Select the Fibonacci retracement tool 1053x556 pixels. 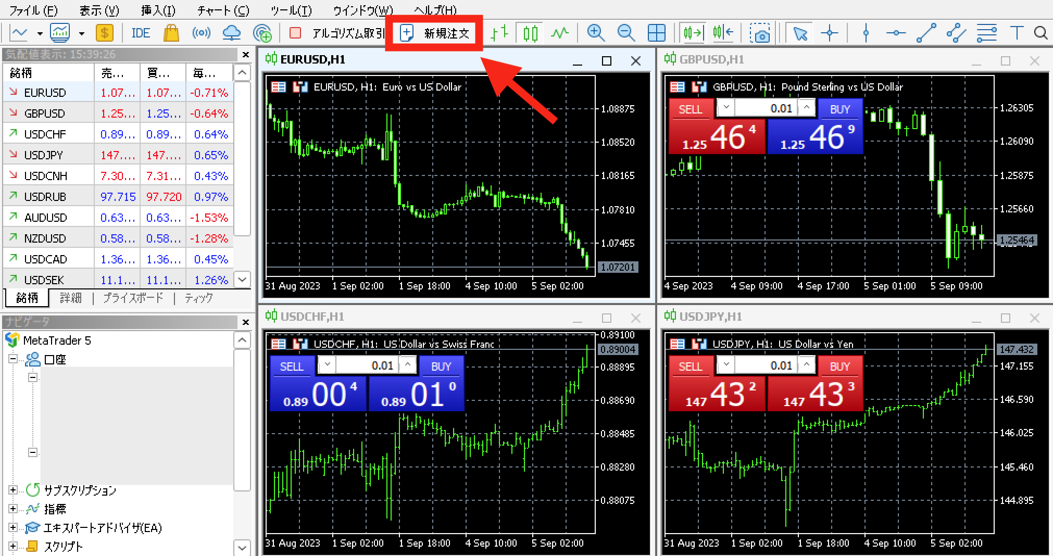point(986,33)
